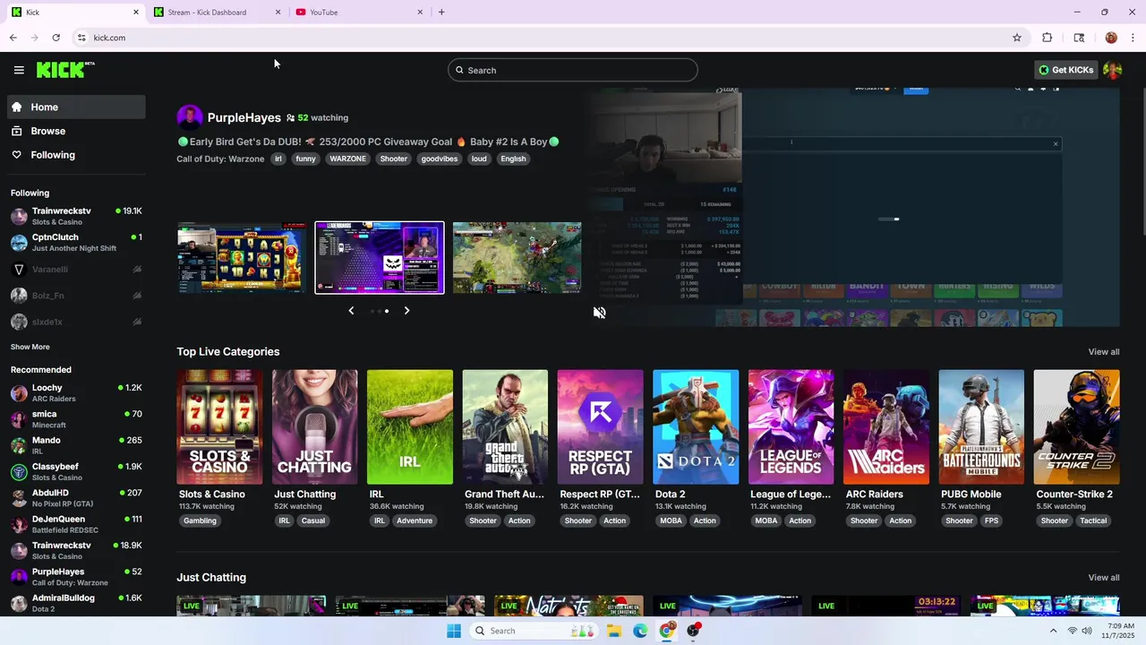The width and height of the screenshot is (1146, 645).
Task: Select the Gambling tag under Slots & Casino
Action: click(200, 520)
